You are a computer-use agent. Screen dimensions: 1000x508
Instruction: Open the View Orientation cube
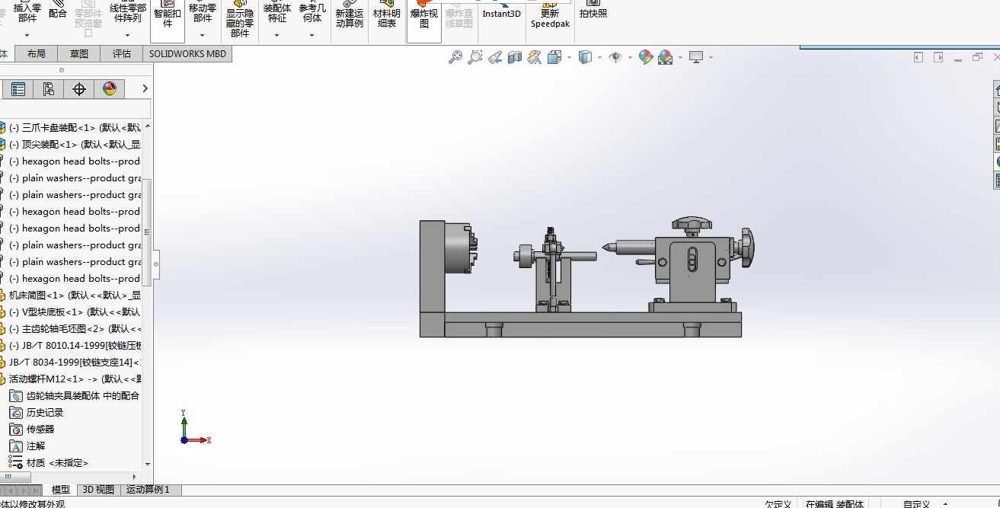click(x=554, y=57)
